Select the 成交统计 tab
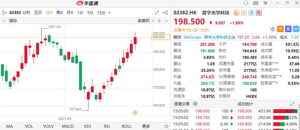Viewport: 300px width, 130px height. click(245, 104)
